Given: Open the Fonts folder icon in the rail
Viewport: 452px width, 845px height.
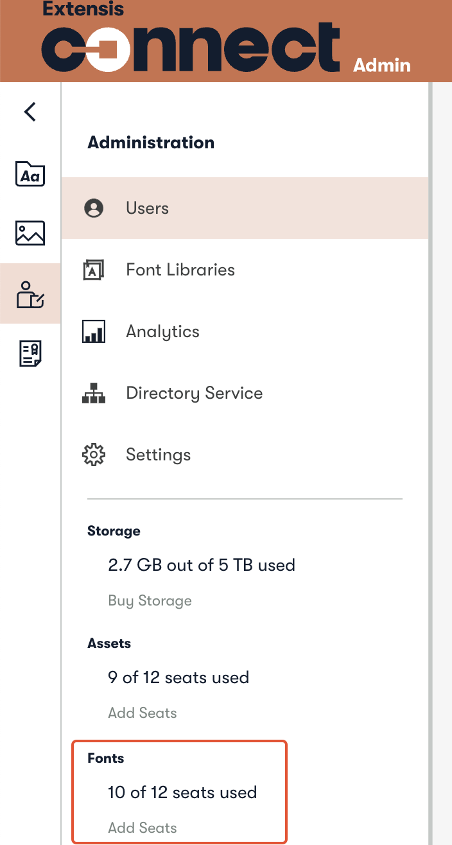Looking at the screenshot, I should pyautogui.click(x=30, y=174).
